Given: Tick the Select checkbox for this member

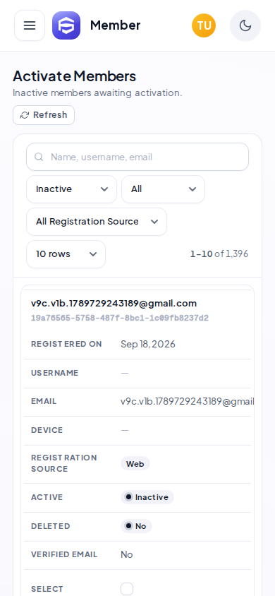Looking at the screenshot, I should coord(127,589).
